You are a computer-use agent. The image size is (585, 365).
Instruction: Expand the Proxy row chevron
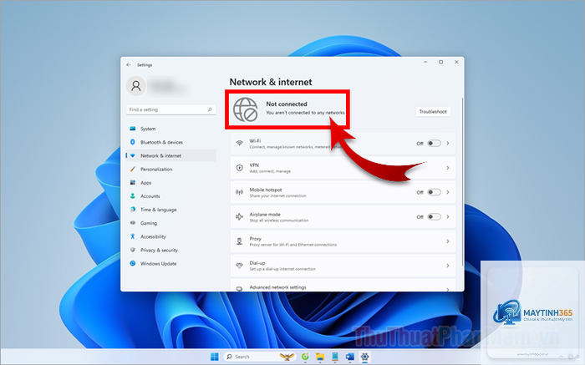(448, 241)
